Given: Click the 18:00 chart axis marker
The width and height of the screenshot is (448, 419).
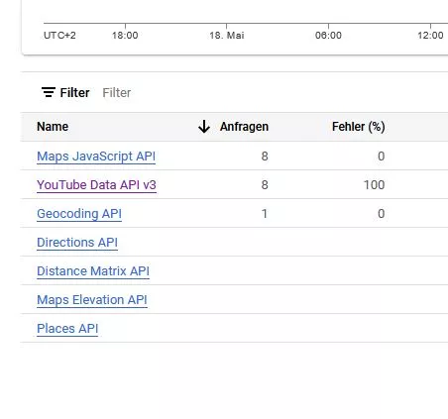Looking at the screenshot, I should coord(125,35).
